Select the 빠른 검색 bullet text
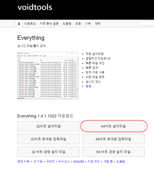This screenshot has height=175, width=154. pyautogui.click(x=92, y=68)
